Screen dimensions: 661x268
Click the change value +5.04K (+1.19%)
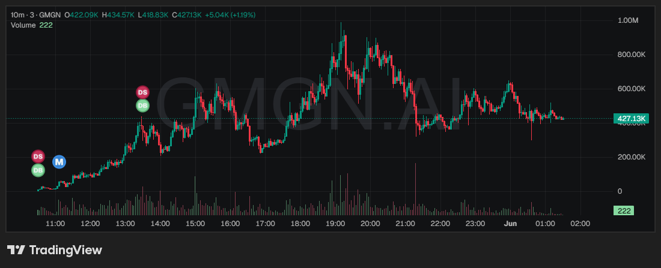[230, 15]
